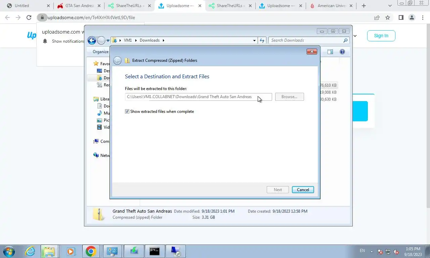Click the extraction destination path field
The width and height of the screenshot is (430, 258).
coord(198,97)
